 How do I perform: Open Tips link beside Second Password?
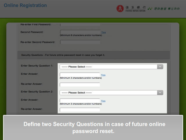tap(103, 32)
